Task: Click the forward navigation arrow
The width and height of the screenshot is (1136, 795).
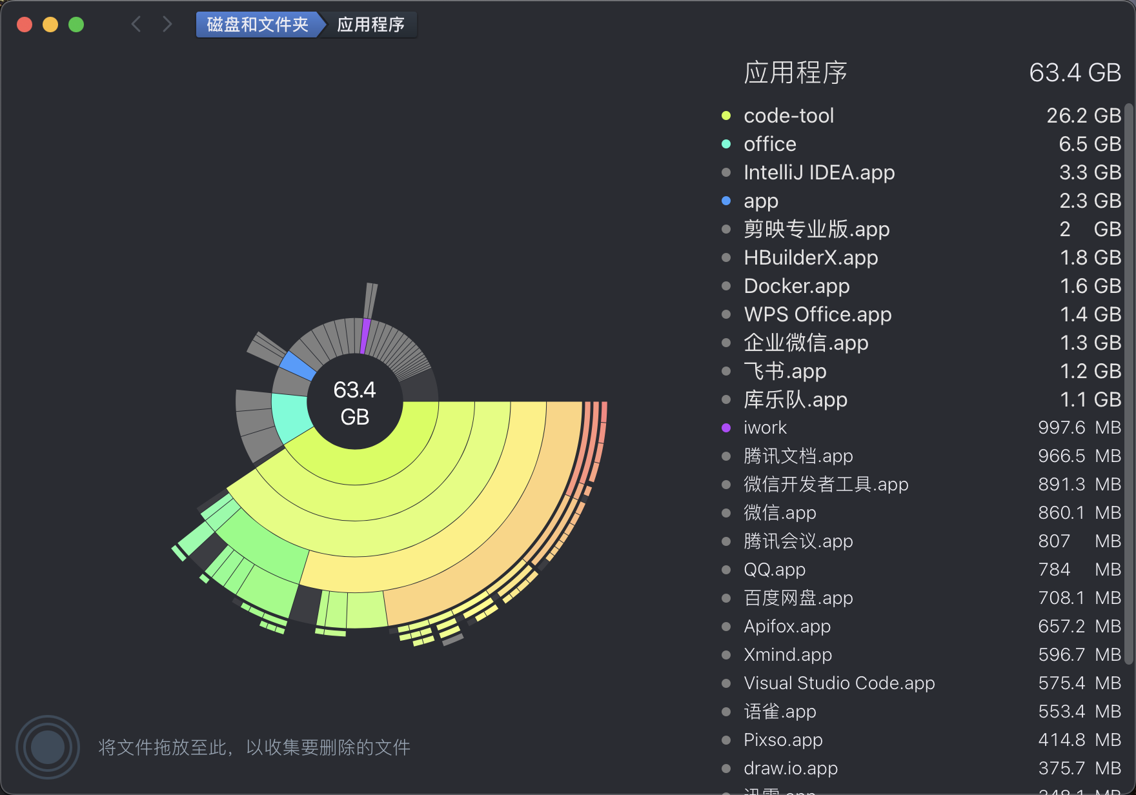Action: (x=167, y=24)
